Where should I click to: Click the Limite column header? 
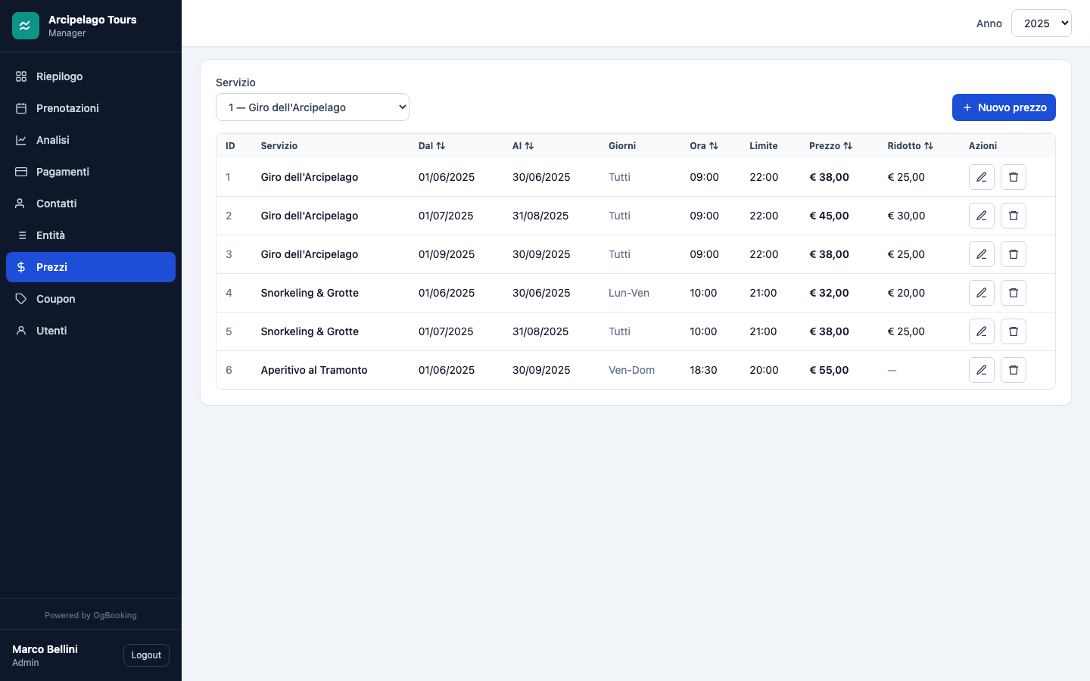[x=764, y=146]
